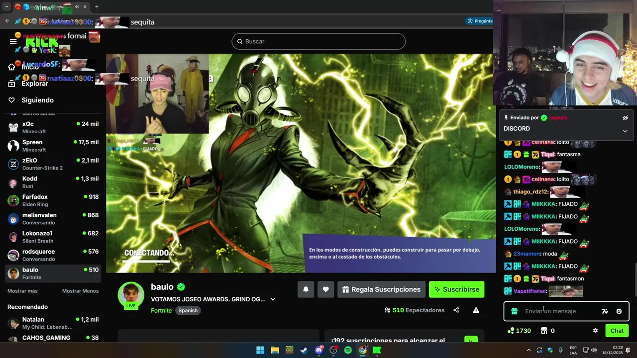Open Windows notification bell in tray
Screen dimensions: 637x358
[x=628, y=350]
